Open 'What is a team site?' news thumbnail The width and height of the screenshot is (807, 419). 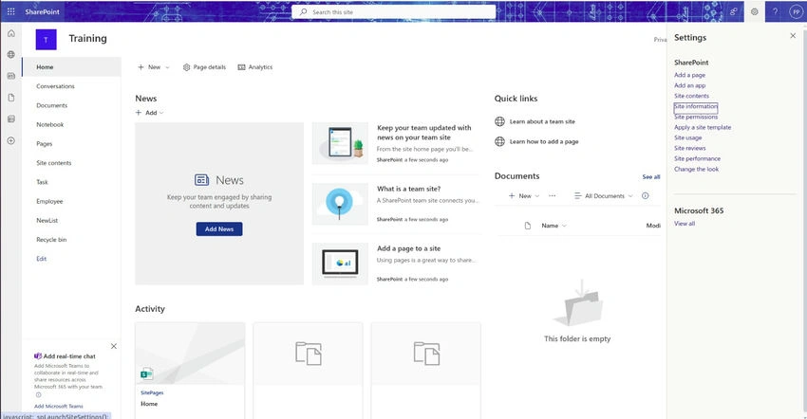pos(340,204)
